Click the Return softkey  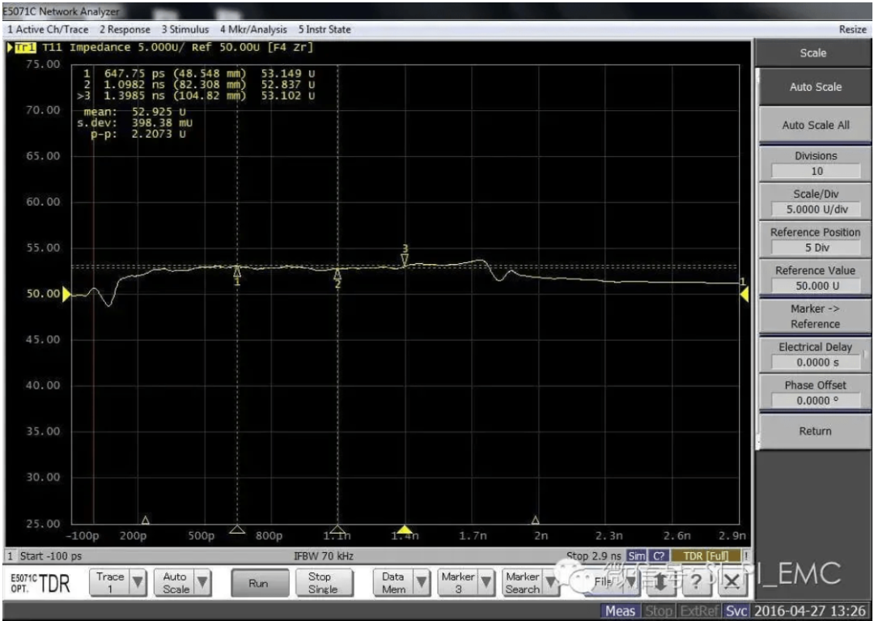tap(815, 431)
